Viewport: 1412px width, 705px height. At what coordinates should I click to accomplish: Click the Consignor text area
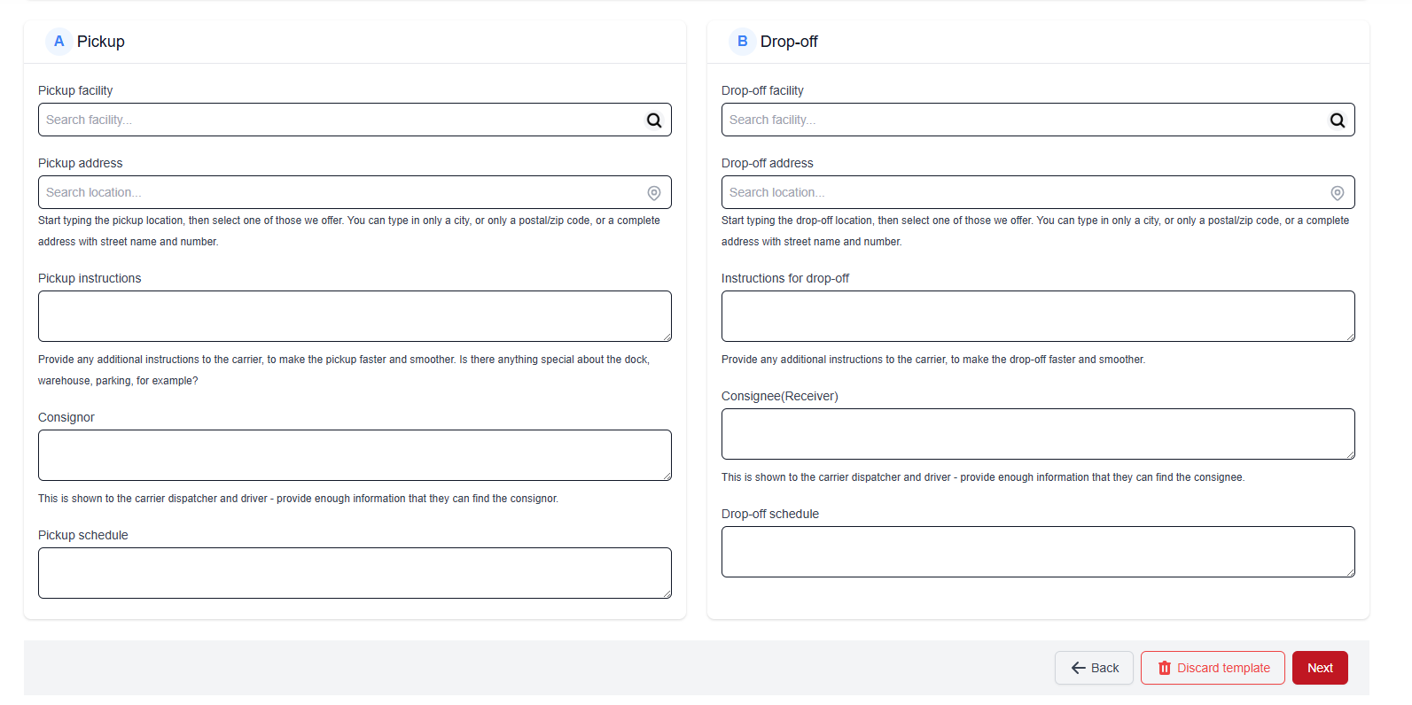tap(355, 455)
